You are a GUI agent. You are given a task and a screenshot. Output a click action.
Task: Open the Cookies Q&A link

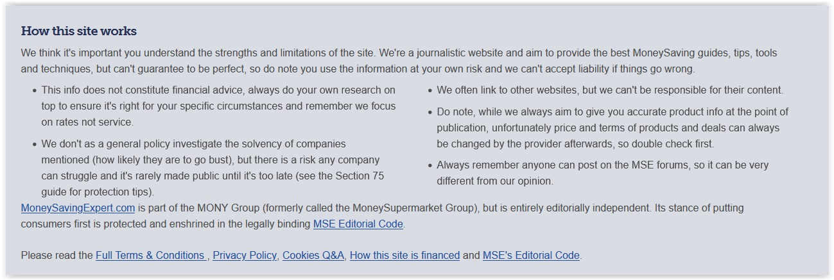[313, 255]
